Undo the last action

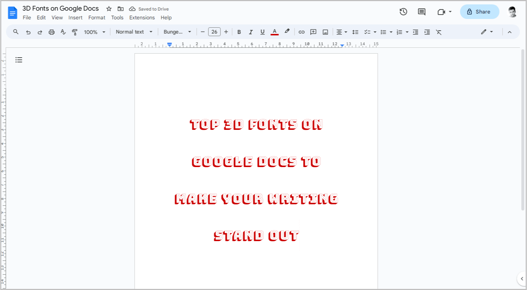click(28, 32)
